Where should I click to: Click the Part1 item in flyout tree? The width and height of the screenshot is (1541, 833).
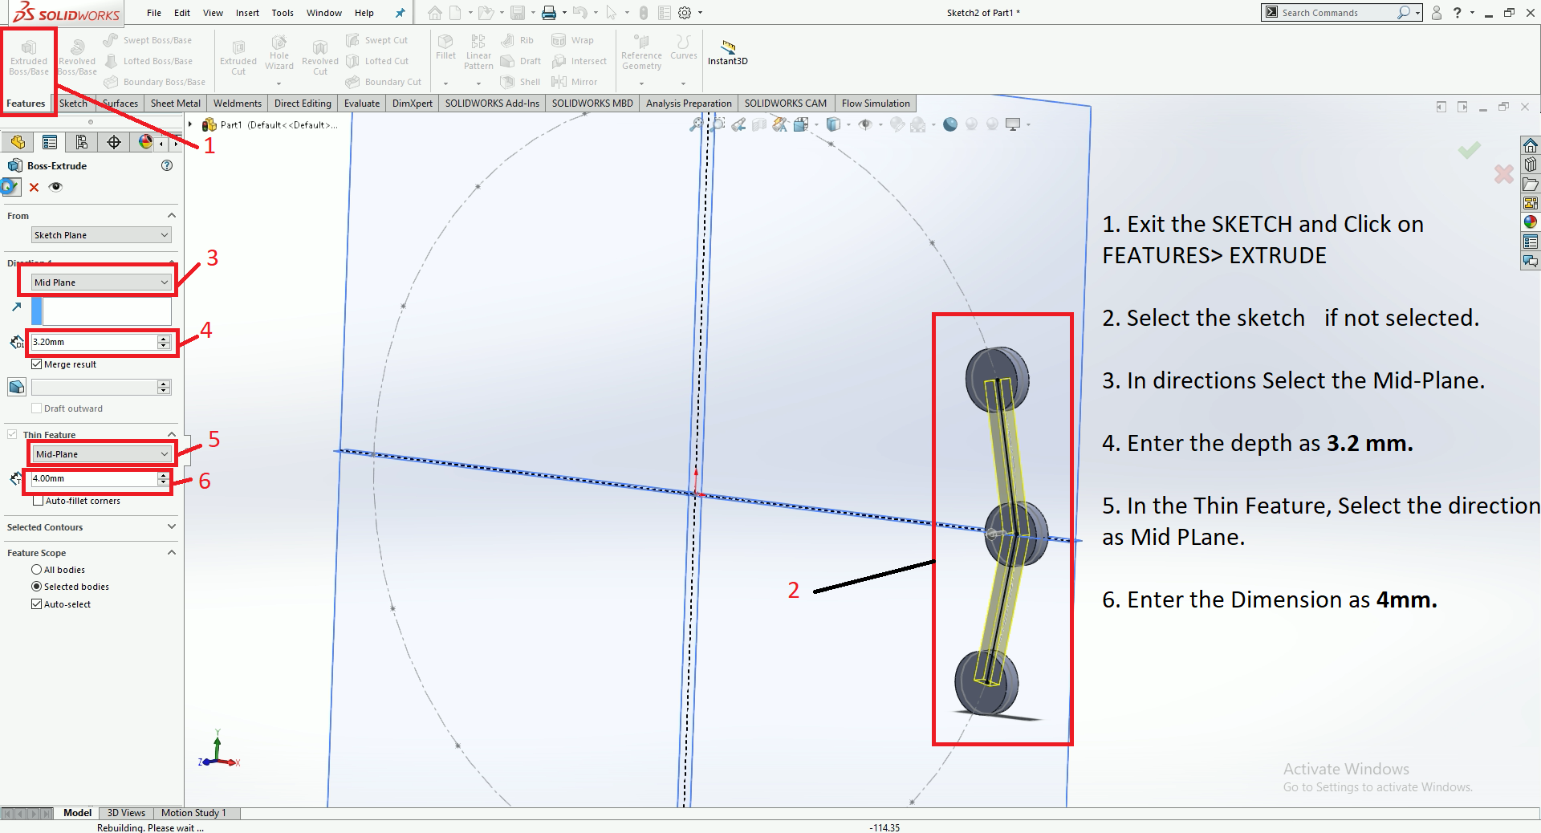click(x=231, y=124)
